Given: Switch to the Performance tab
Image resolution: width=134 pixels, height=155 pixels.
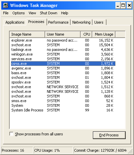Looking at the screenshot, I should [x=58, y=22].
